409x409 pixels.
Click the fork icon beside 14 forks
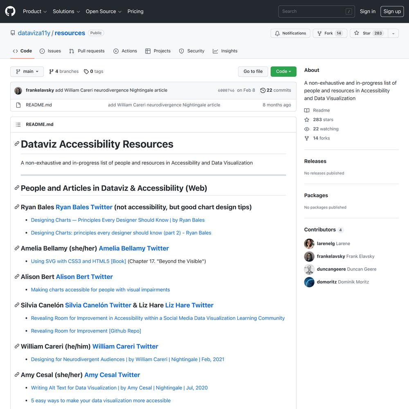coord(307,138)
